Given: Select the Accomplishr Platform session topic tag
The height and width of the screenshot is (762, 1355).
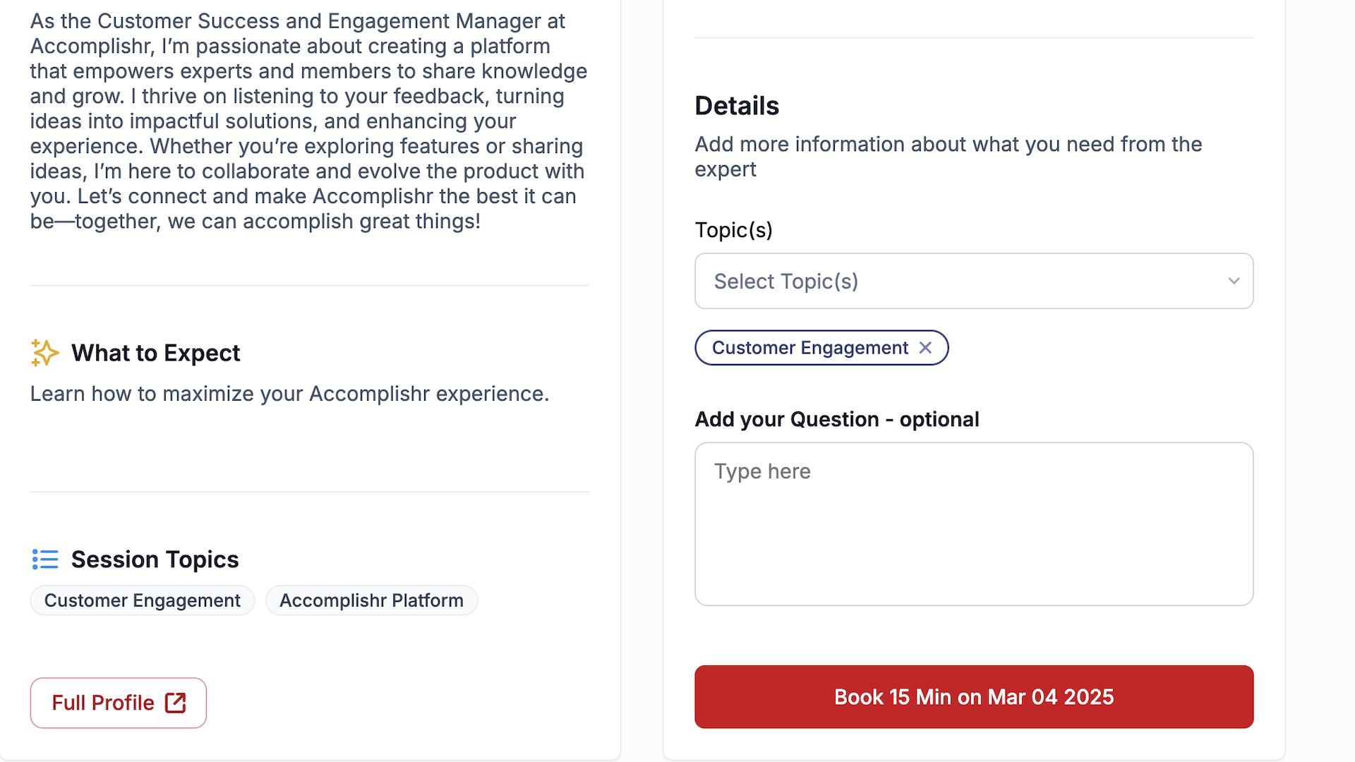Looking at the screenshot, I should [372, 600].
